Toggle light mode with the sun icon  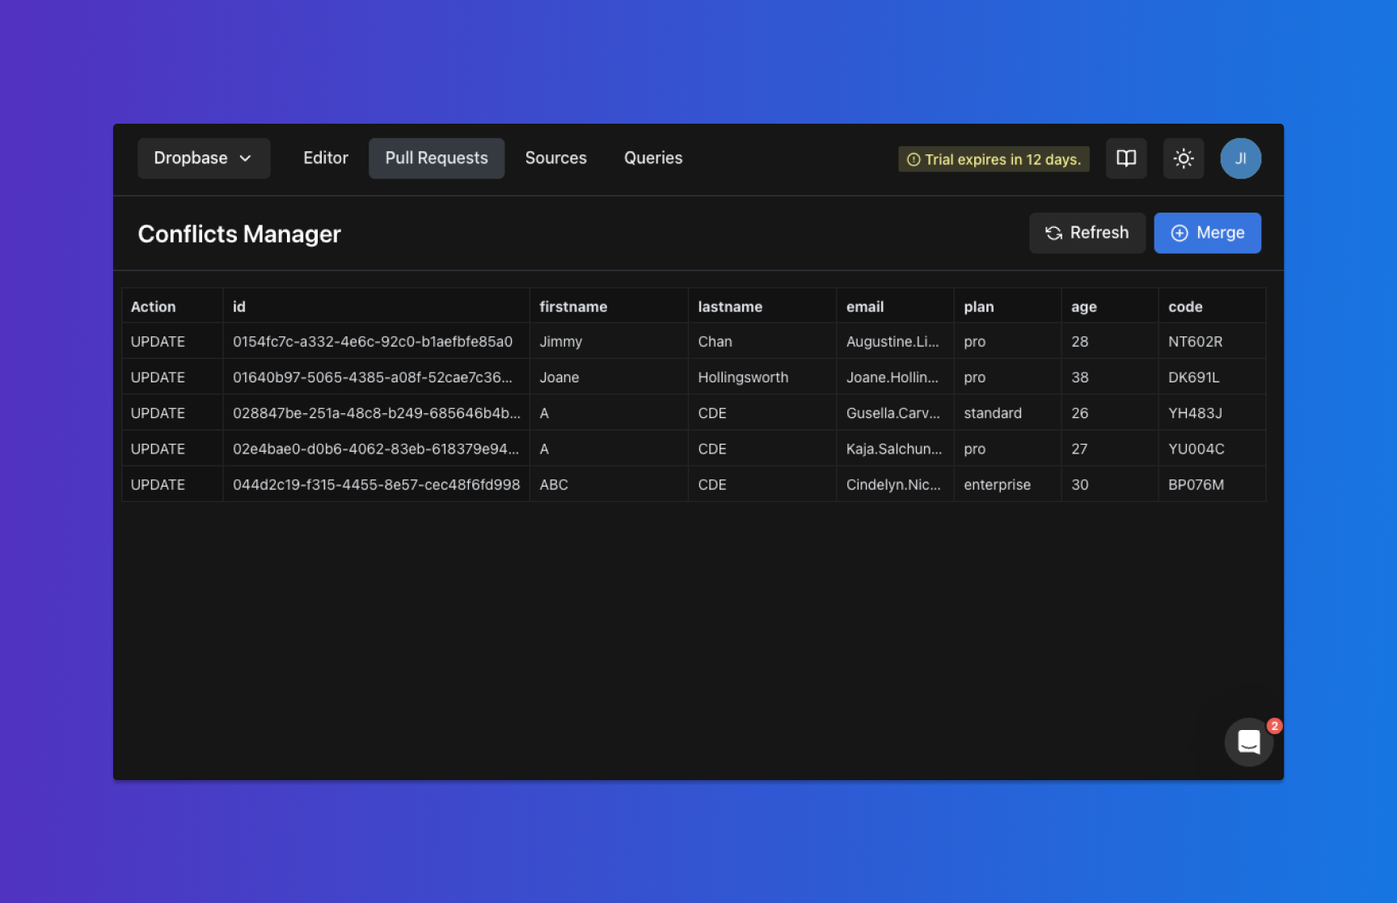(x=1183, y=158)
